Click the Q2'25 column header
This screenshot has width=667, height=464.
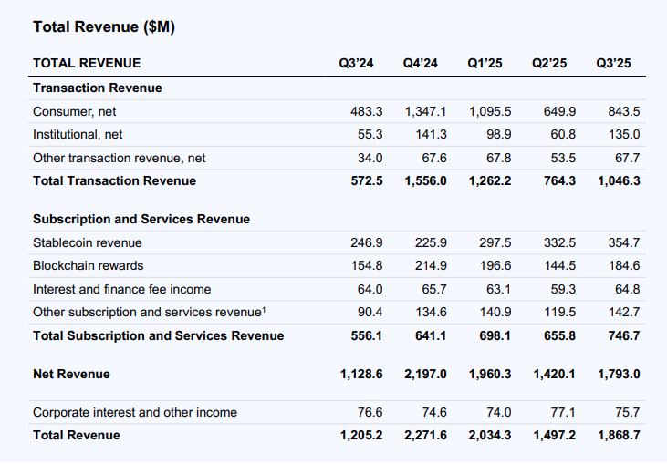tap(549, 63)
